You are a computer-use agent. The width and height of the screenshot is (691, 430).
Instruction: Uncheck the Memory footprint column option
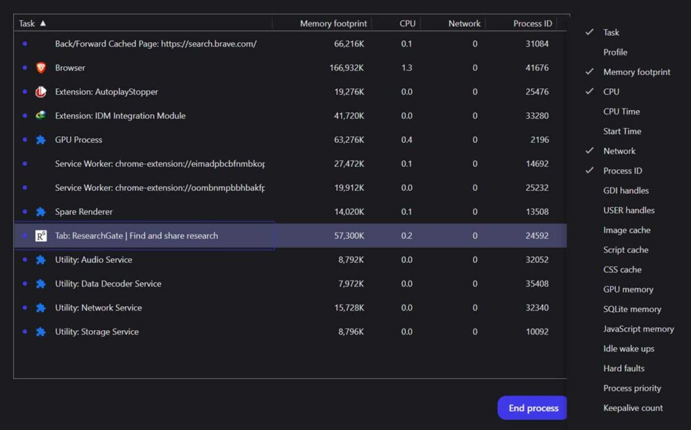(x=636, y=72)
